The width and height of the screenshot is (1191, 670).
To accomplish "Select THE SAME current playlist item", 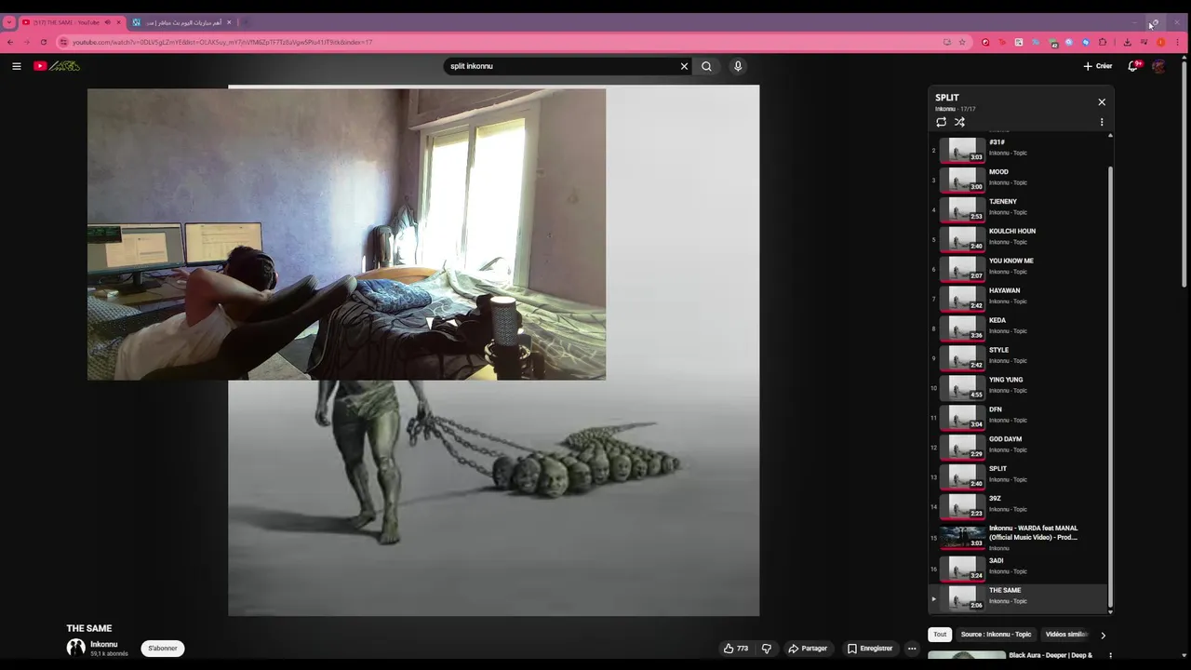I will tap(1018, 598).
